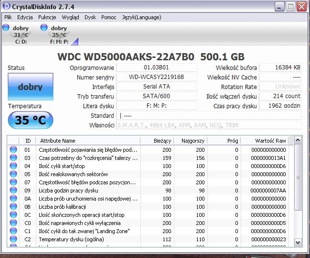Image resolution: width=310 pixels, height=258 pixels.
Task: Open the Język(Language) menu
Action: click(x=141, y=17)
